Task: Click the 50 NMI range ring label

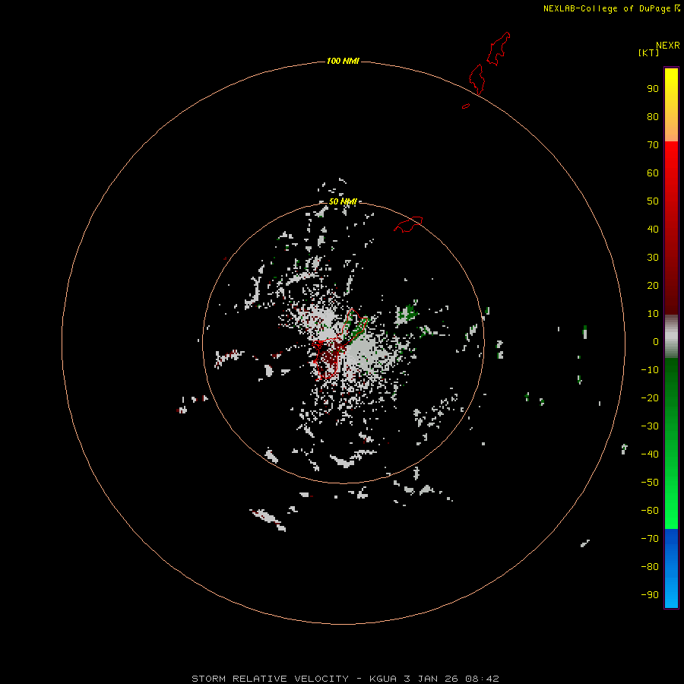Action: coord(343,201)
